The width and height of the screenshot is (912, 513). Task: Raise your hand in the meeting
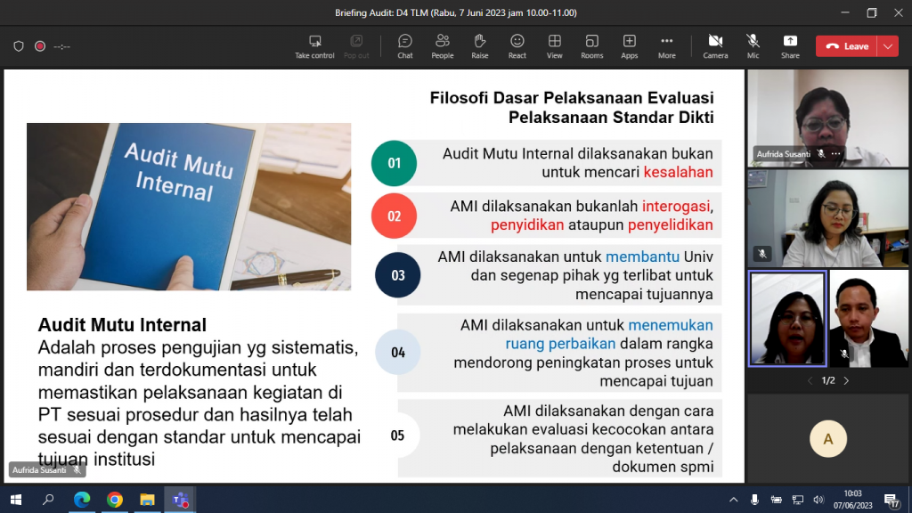[479, 45]
